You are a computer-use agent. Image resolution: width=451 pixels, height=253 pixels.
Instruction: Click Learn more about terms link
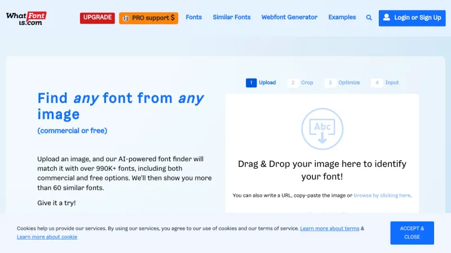330,228
